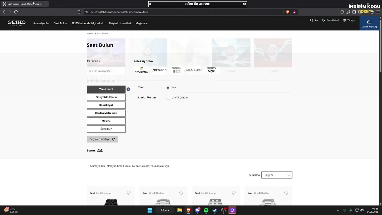The image size is (382, 215).
Task: Go back with browser back arrow
Action: [4, 12]
